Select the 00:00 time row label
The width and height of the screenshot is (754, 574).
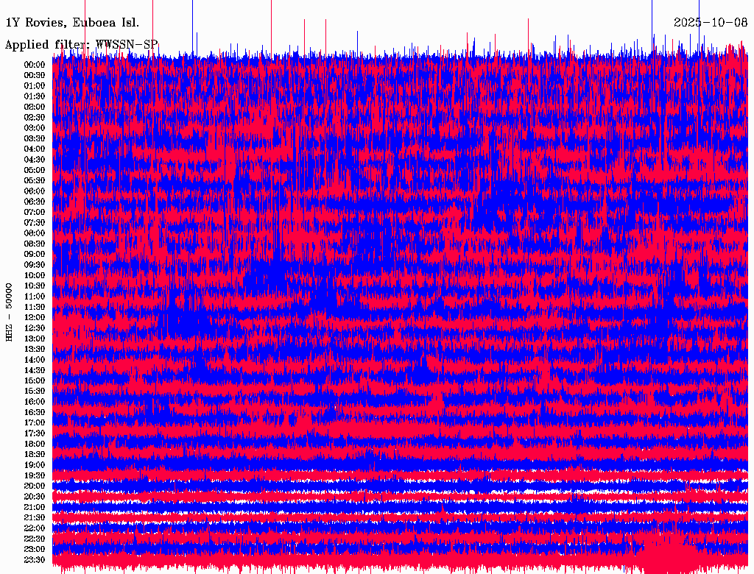(35, 64)
